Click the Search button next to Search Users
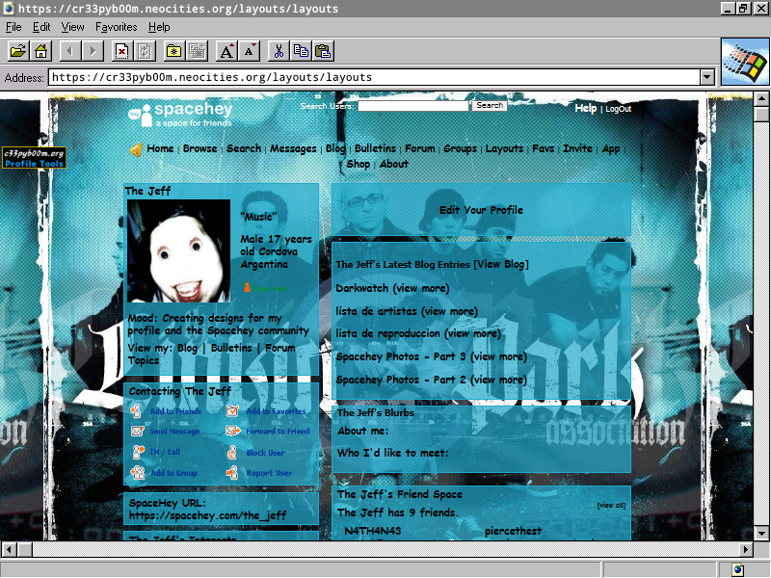Viewport: 771px width, 578px height. pos(490,106)
